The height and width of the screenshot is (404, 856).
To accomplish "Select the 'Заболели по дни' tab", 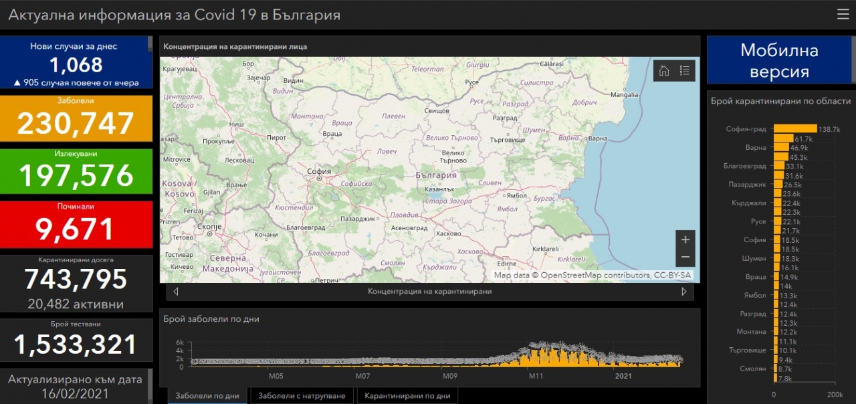I will [x=207, y=396].
